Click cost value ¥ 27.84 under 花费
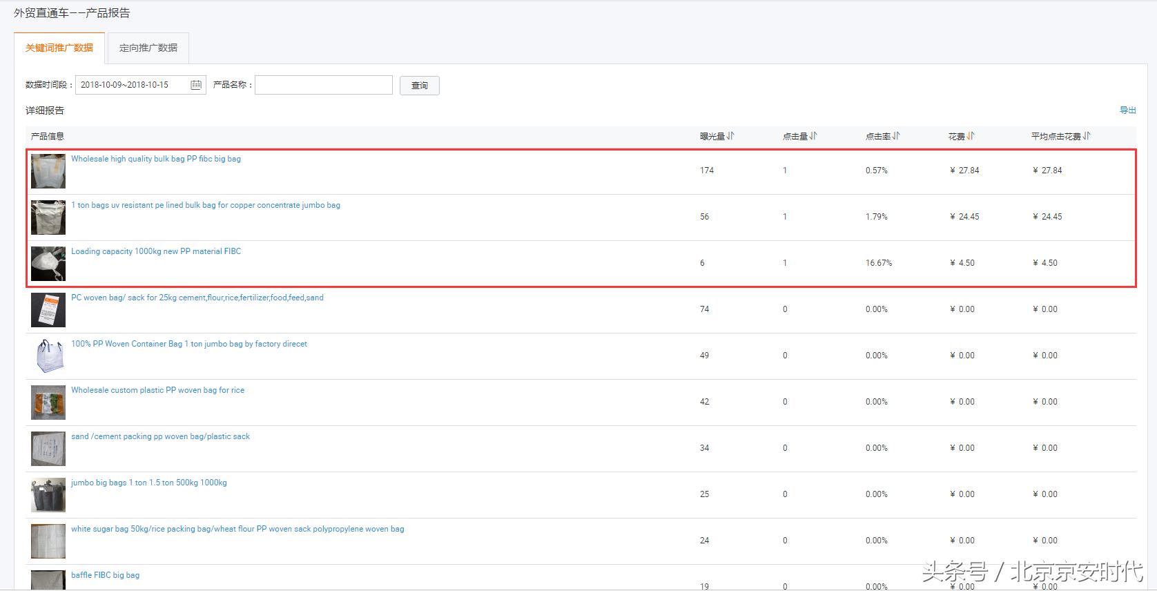The width and height of the screenshot is (1157, 591). click(x=964, y=171)
